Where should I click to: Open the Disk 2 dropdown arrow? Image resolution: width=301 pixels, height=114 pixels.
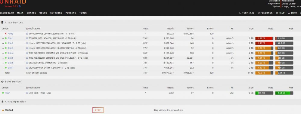coord(3,43)
